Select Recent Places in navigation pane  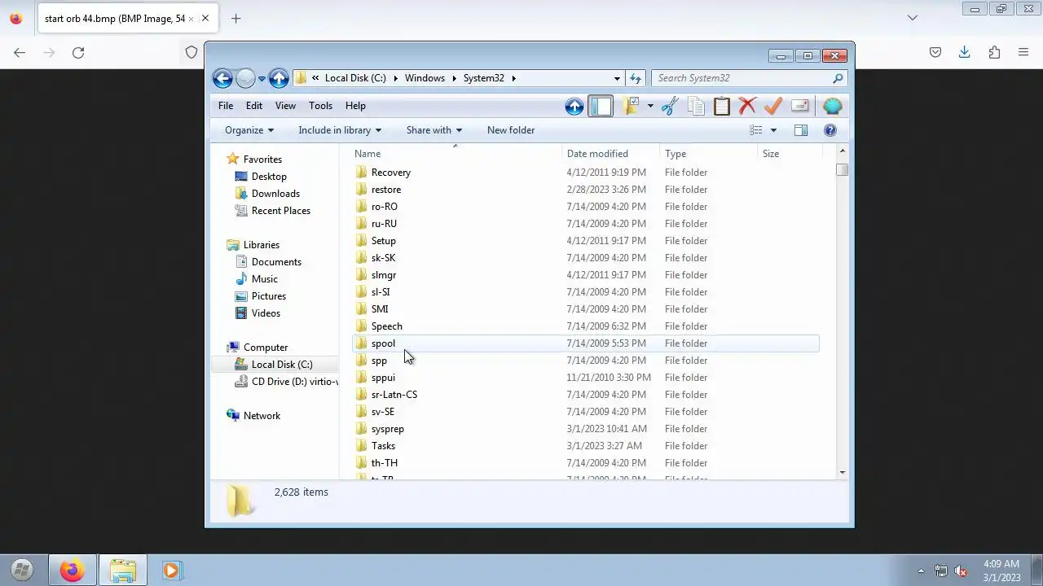click(280, 211)
